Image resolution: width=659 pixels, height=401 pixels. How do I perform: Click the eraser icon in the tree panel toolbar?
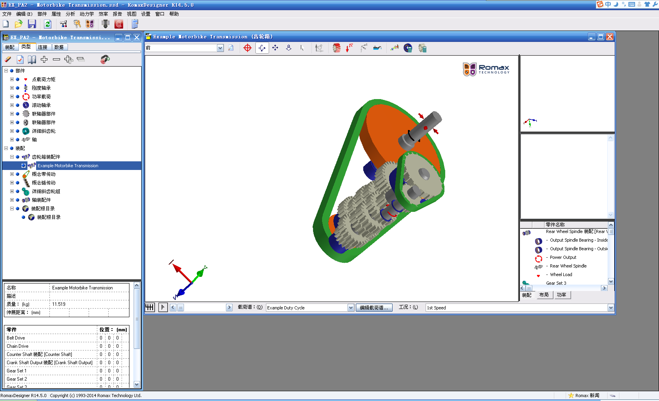tap(8, 59)
